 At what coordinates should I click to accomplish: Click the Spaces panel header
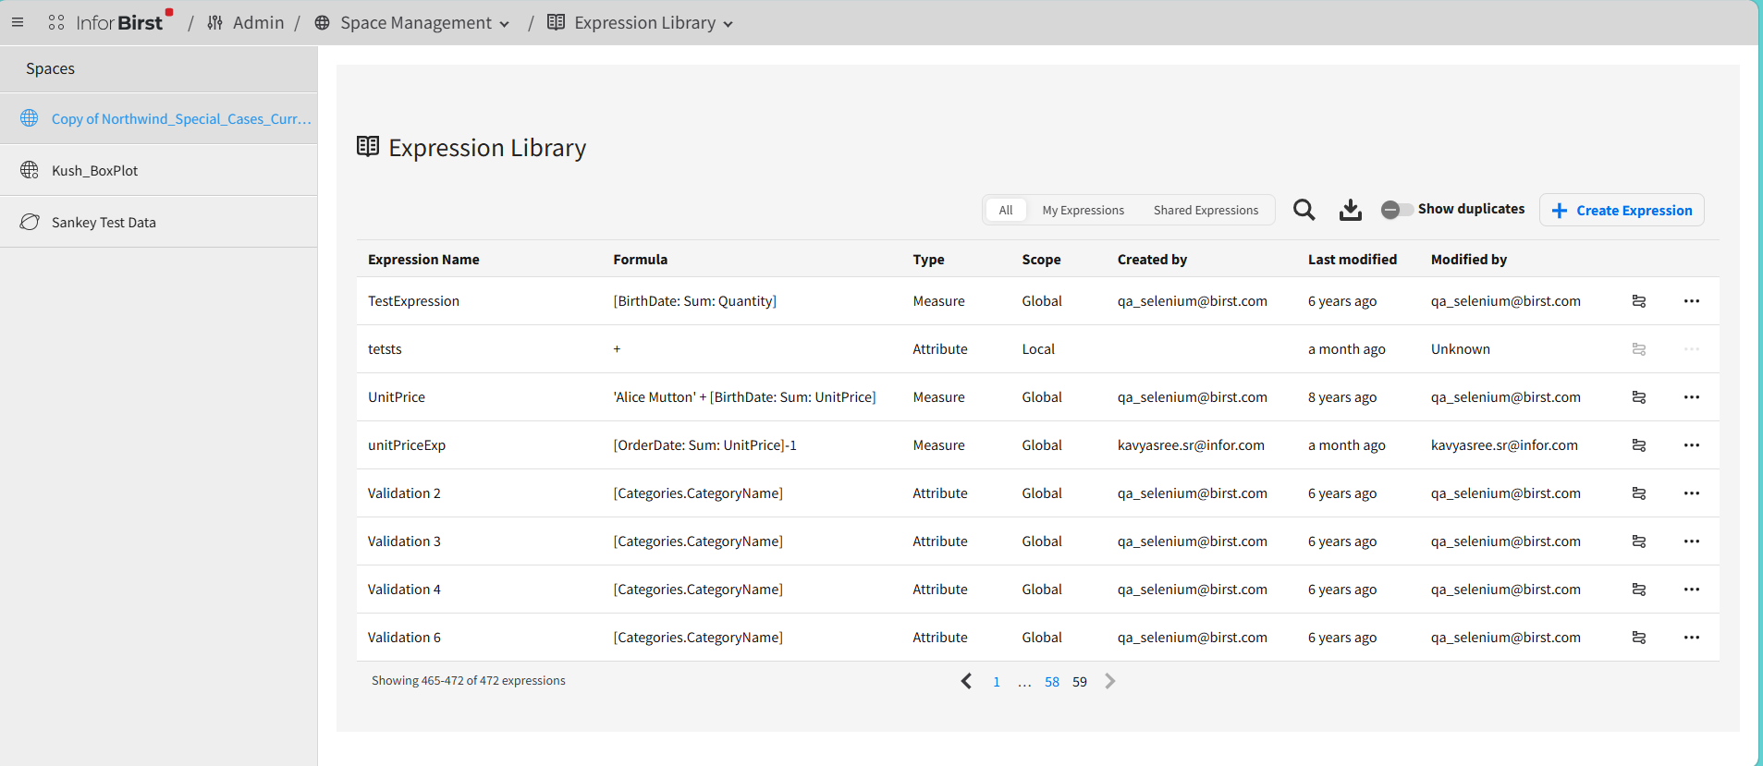[158, 68]
